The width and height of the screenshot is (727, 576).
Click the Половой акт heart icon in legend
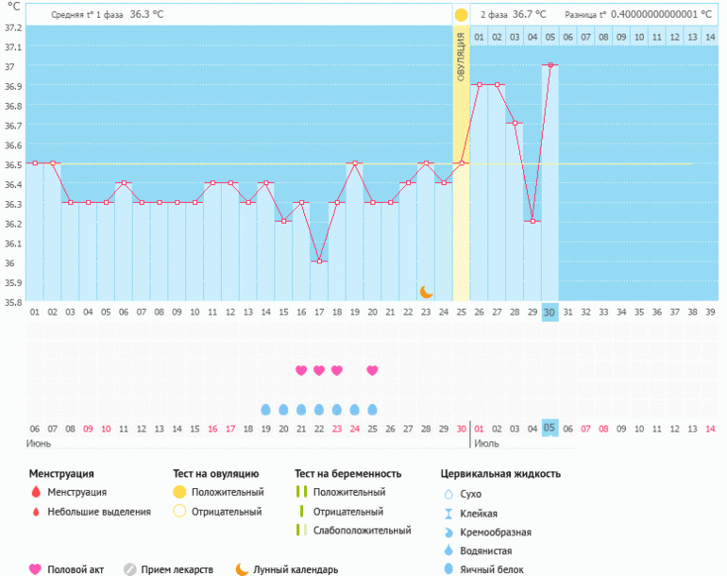pyautogui.click(x=36, y=569)
